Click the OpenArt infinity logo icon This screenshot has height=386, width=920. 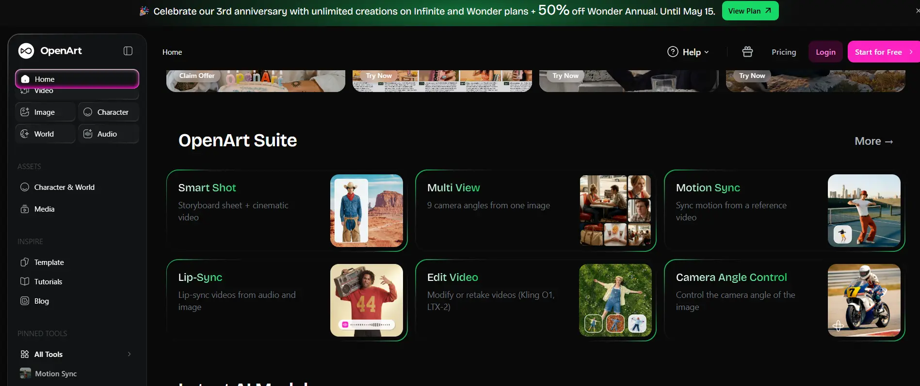(26, 51)
